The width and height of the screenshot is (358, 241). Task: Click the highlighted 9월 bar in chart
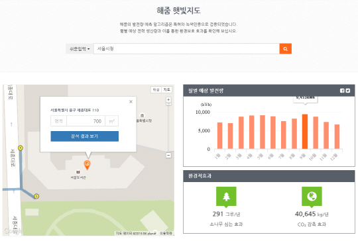tap(305, 132)
